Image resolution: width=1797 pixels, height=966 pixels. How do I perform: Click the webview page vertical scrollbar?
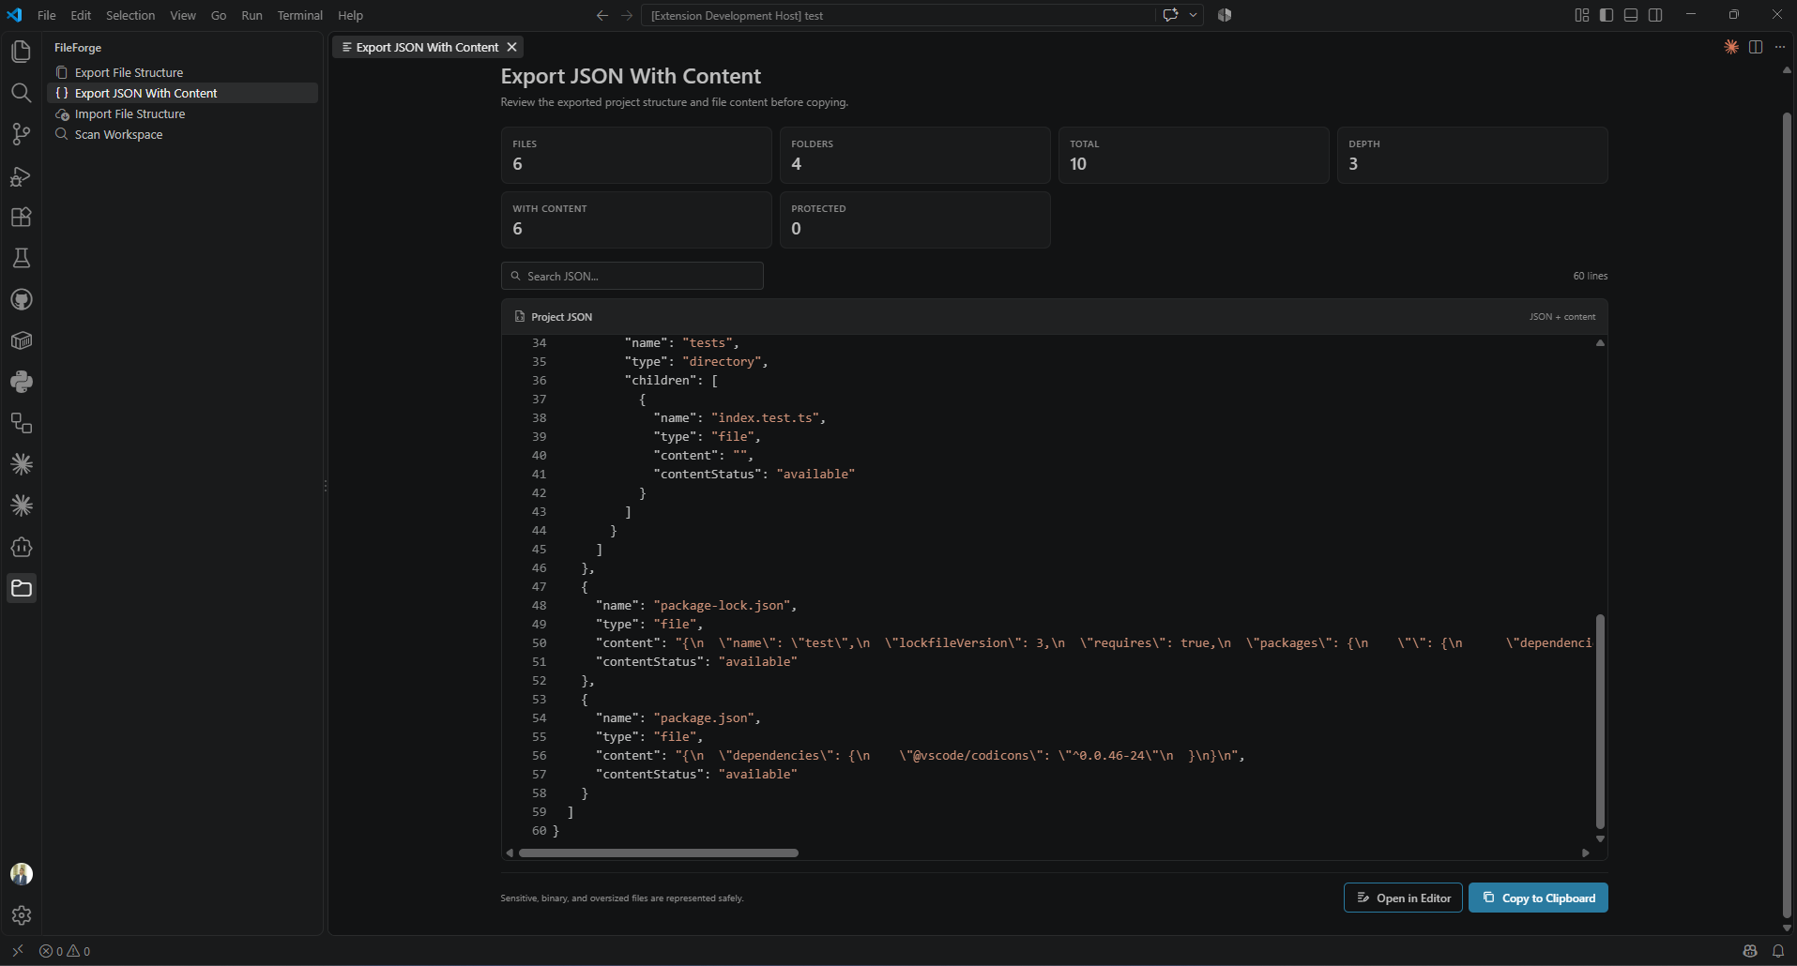pos(1787,516)
